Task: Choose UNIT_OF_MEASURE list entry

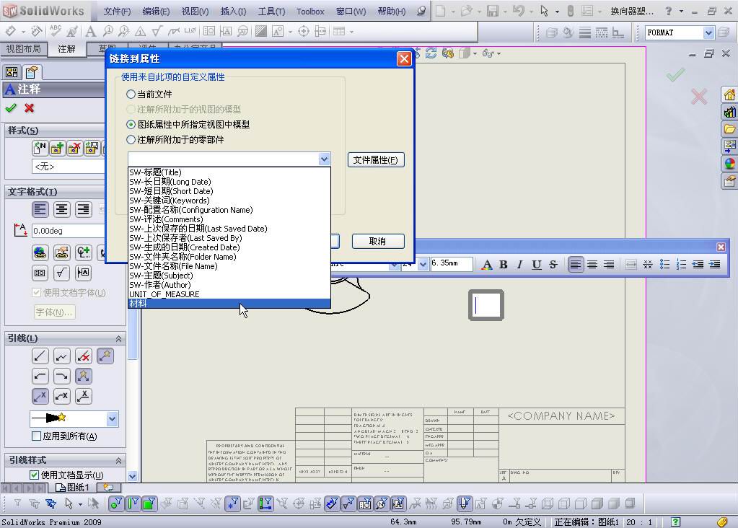Action: pyautogui.click(x=229, y=294)
